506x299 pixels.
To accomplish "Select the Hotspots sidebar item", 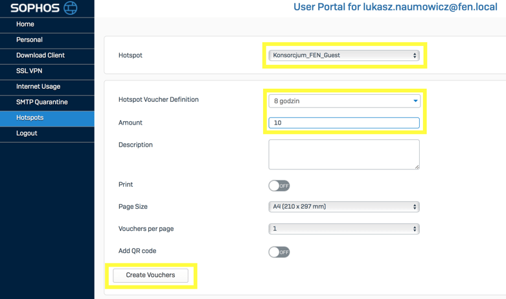I will (x=30, y=117).
